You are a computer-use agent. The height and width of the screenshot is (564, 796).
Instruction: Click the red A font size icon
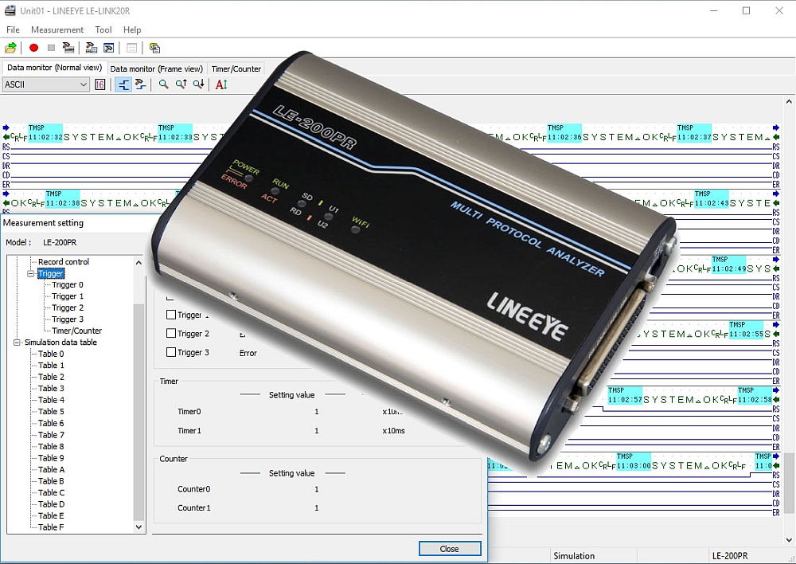click(221, 84)
